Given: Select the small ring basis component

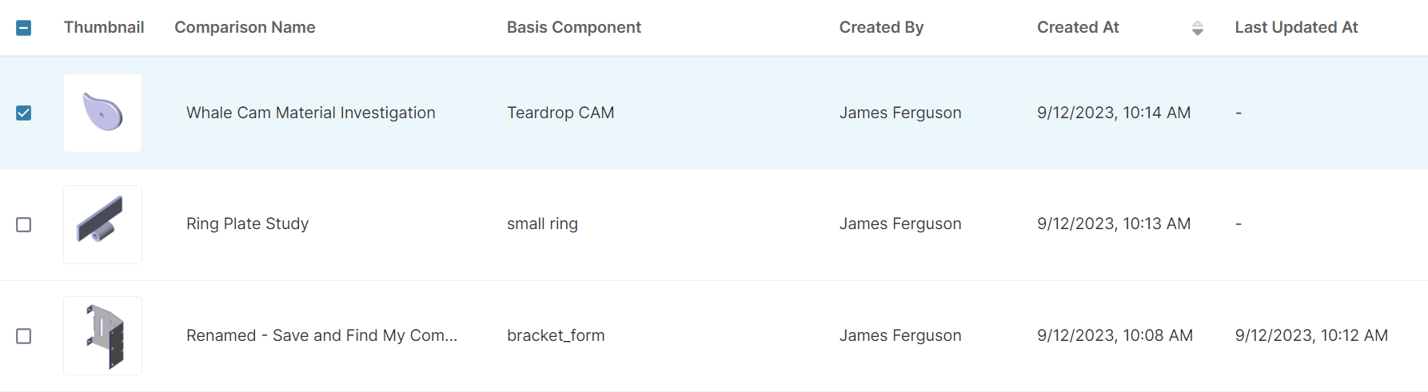Looking at the screenshot, I should coord(542,224).
